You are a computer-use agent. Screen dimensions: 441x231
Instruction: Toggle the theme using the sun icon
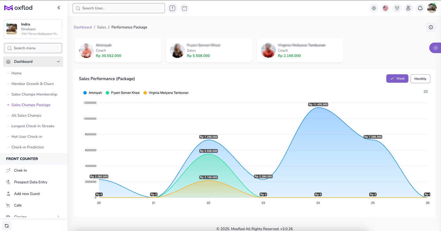click(374, 8)
